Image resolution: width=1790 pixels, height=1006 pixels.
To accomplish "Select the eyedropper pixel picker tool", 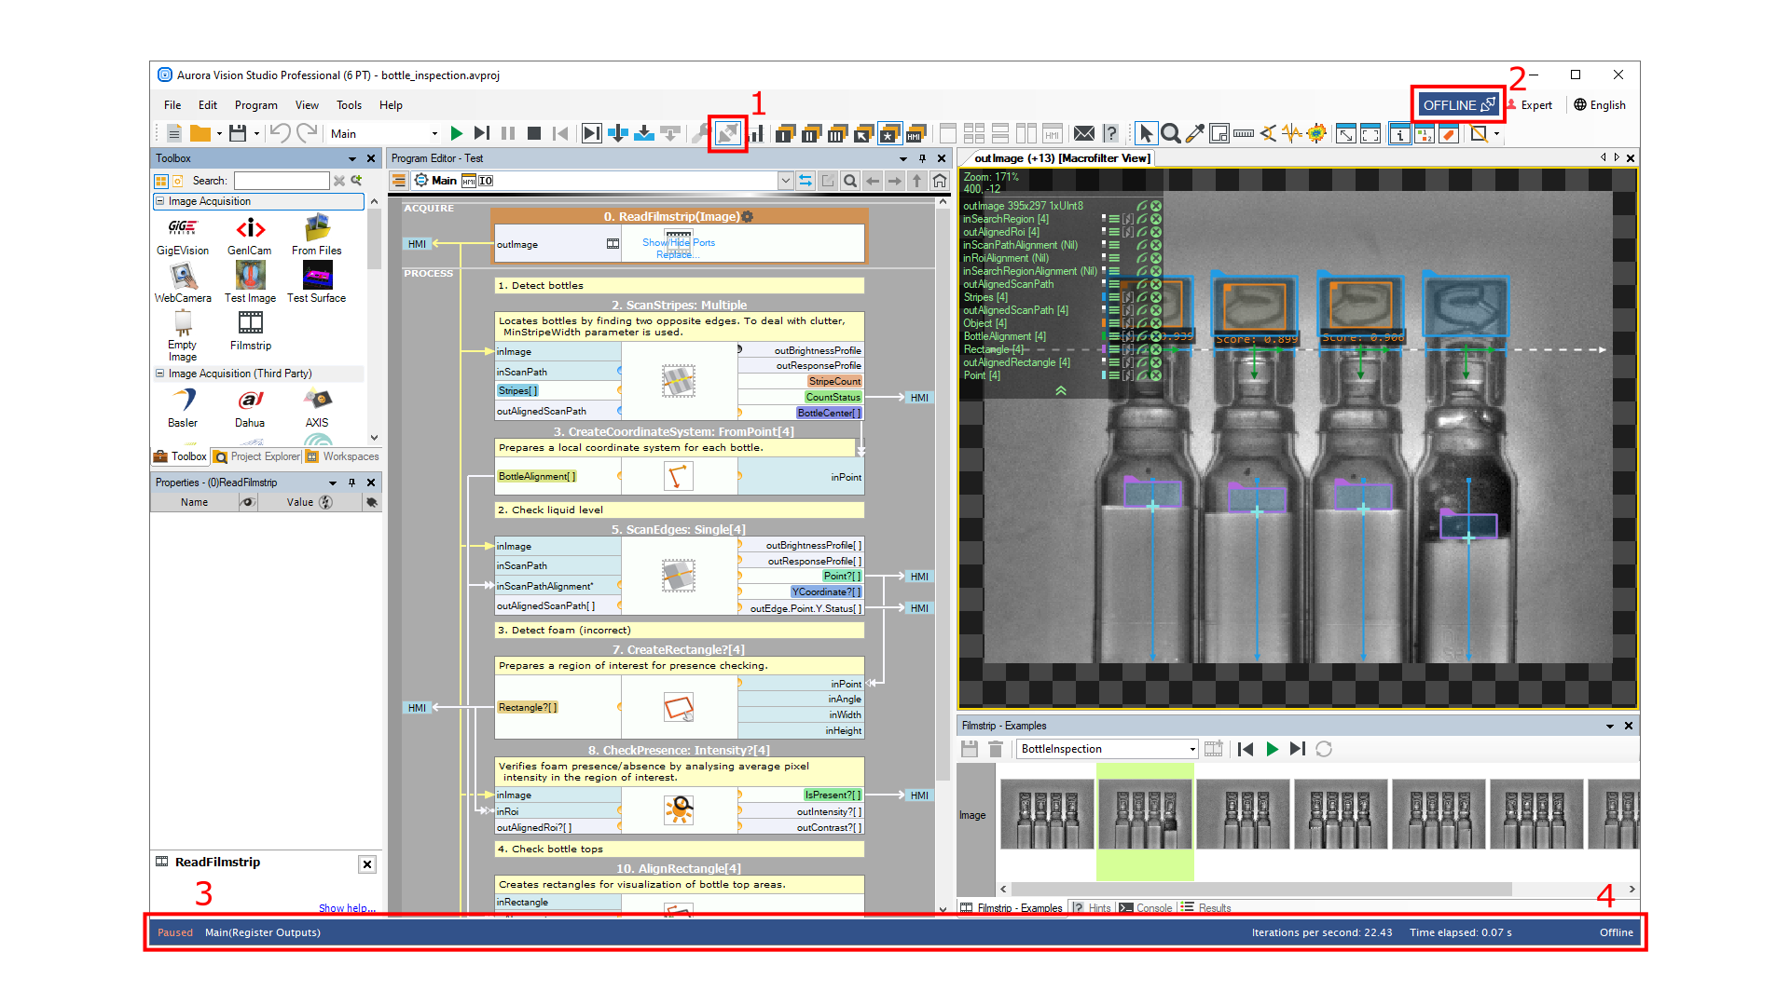I will (x=1195, y=133).
